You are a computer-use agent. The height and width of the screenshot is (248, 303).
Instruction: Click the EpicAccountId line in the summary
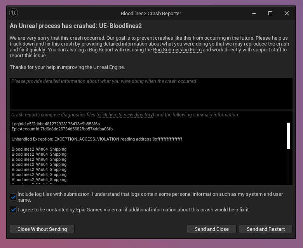pos(62,129)
